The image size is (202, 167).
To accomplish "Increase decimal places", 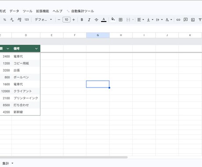I will [19, 20].
